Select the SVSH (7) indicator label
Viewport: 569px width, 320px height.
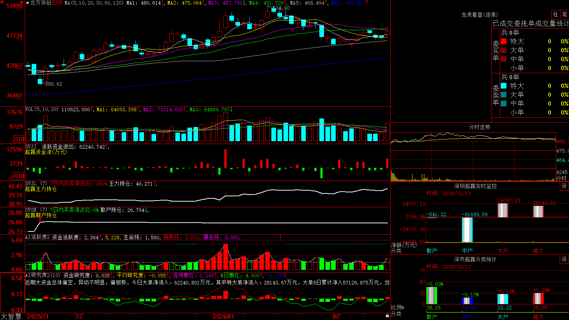(36, 210)
